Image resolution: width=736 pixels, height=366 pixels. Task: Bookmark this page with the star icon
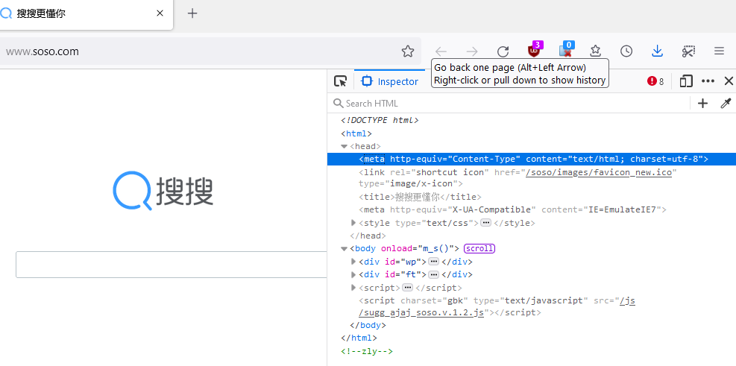coord(408,51)
